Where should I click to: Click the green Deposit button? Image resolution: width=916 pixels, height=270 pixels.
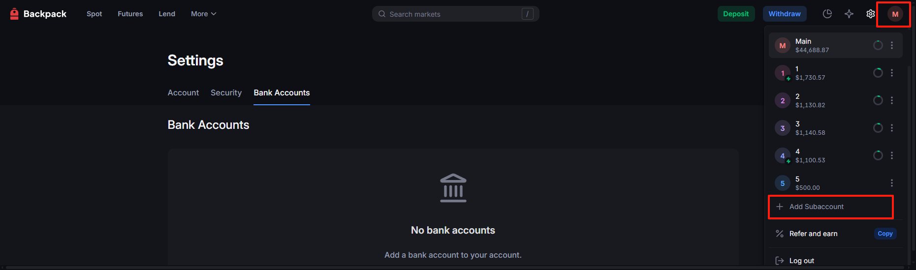tap(736, 14)
